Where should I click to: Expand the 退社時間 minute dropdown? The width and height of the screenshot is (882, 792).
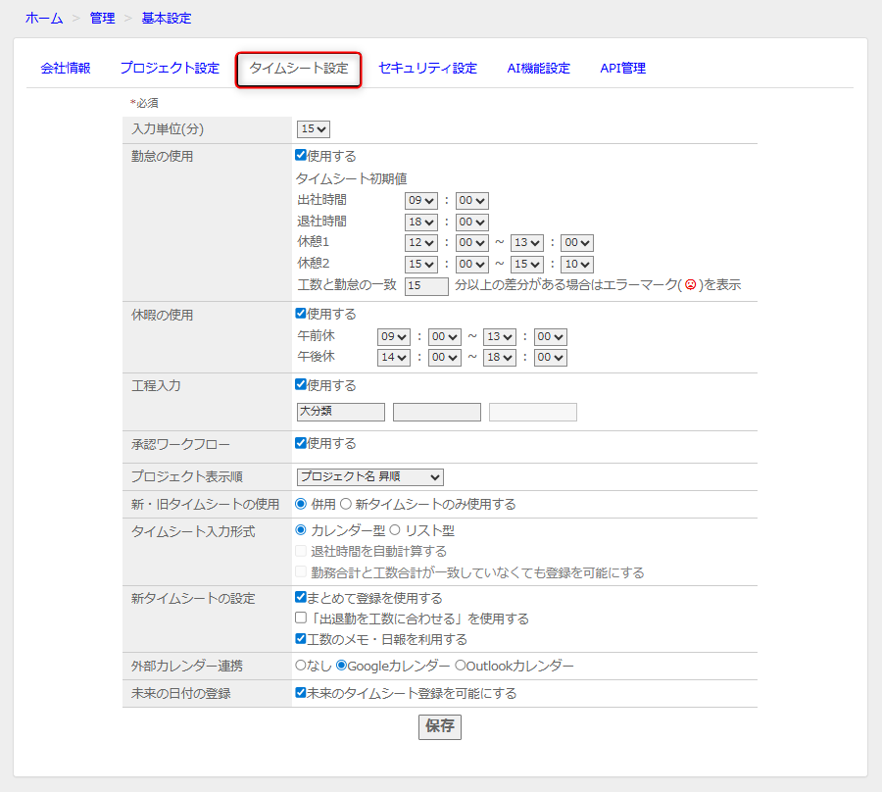click(x=471, y=223)
